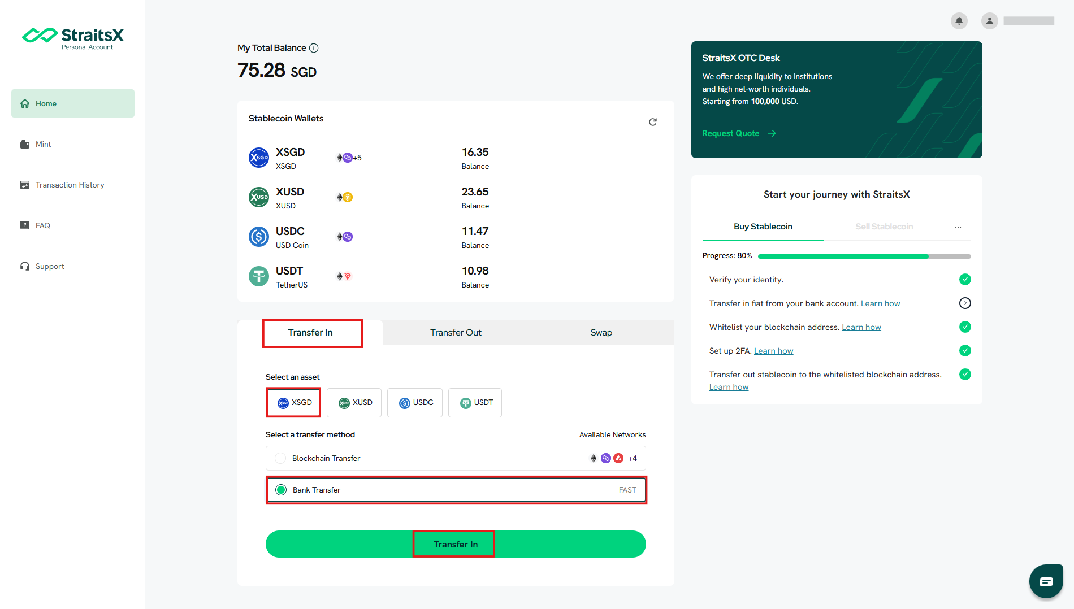Choose USDC as the asset
Image resolution: width=1074 pixels, height=609 pixels.
pos(415,403)
